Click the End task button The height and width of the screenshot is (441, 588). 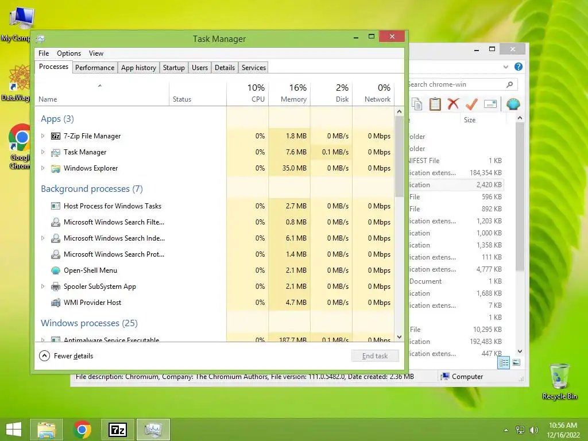pos(375,356)
